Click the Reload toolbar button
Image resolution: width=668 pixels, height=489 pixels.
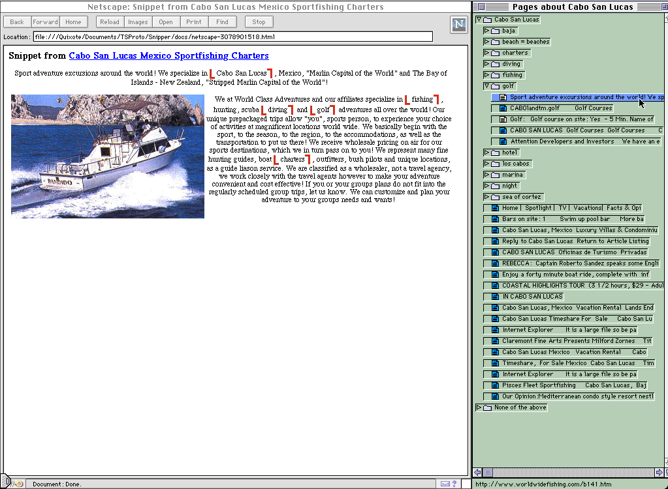(110, 22)
